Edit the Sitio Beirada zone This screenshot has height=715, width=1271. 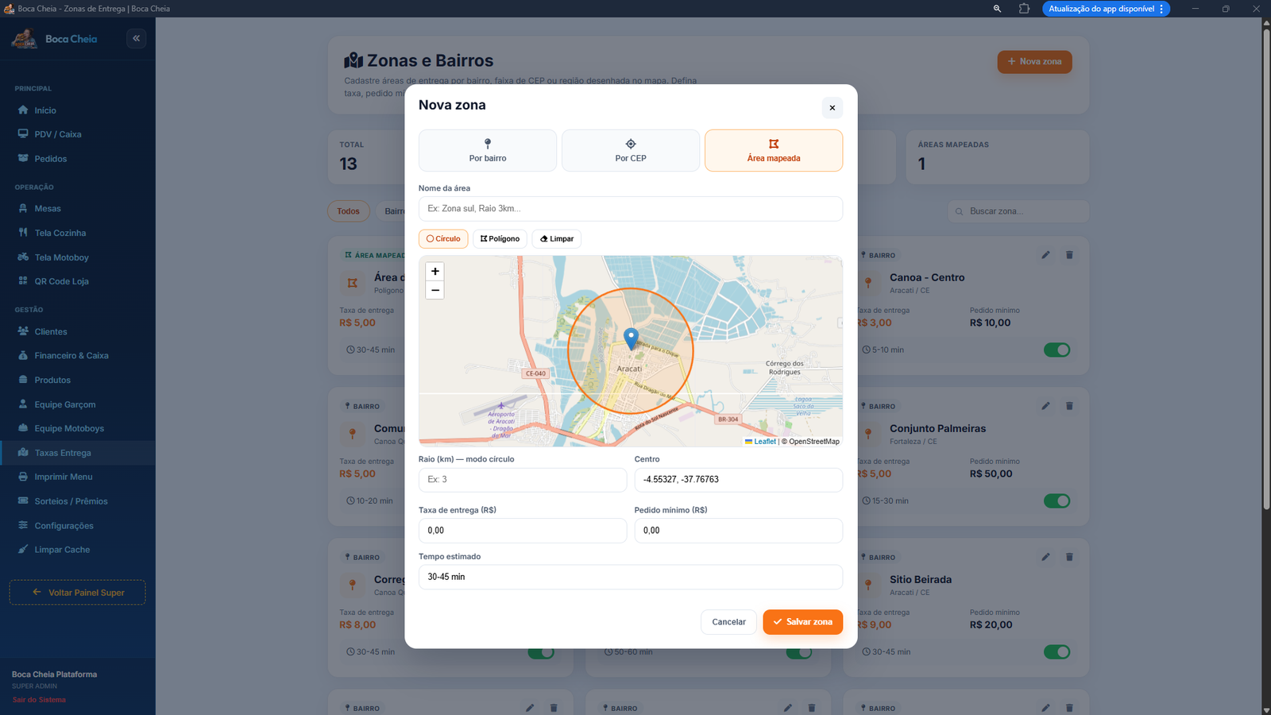click(1045, 557)
